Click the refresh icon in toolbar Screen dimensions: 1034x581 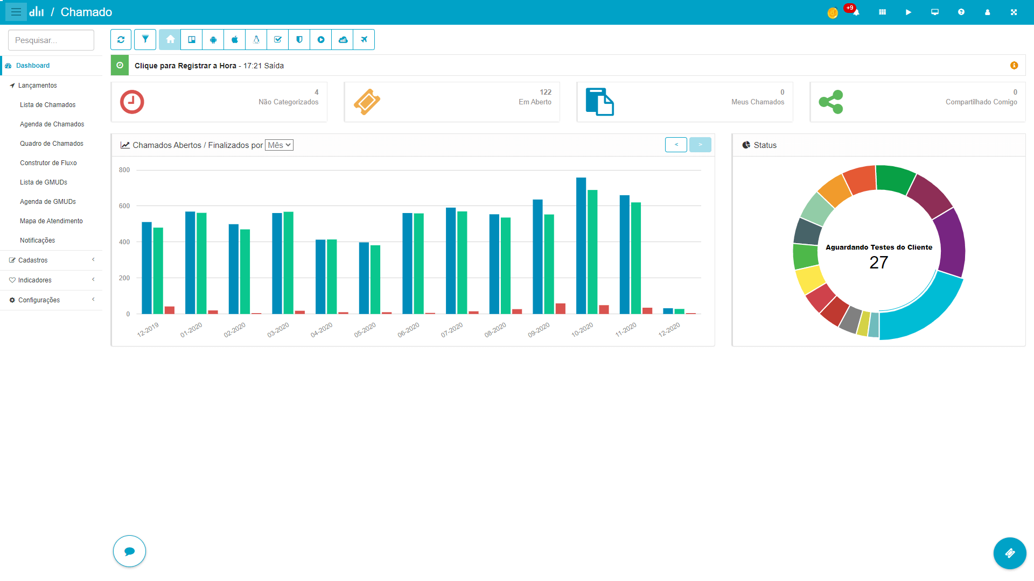pos(121,40)
